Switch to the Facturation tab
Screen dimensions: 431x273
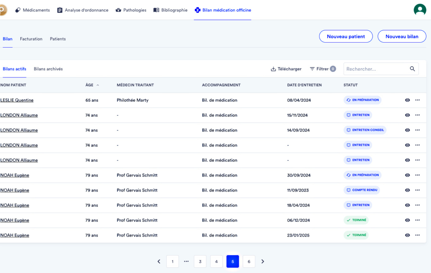click(31, 39)
